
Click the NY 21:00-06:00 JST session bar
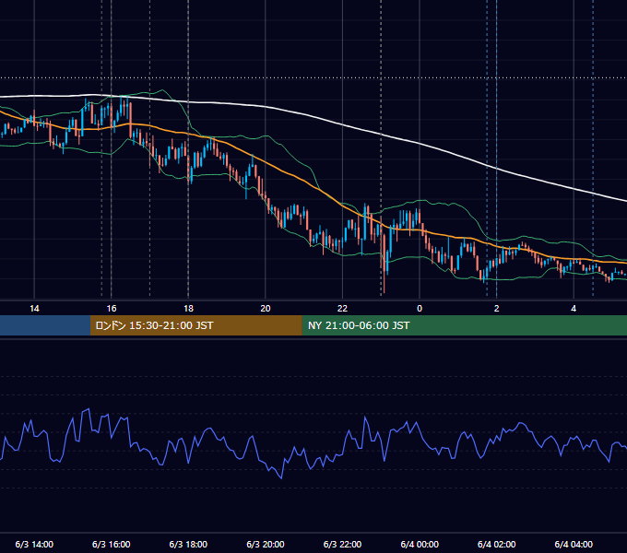coord(464,325)
